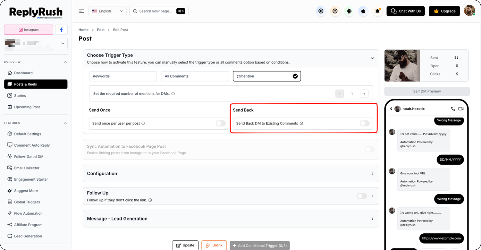Go to Home breadcrumb link
Screen dimensions: 481x250
(83, 30)
